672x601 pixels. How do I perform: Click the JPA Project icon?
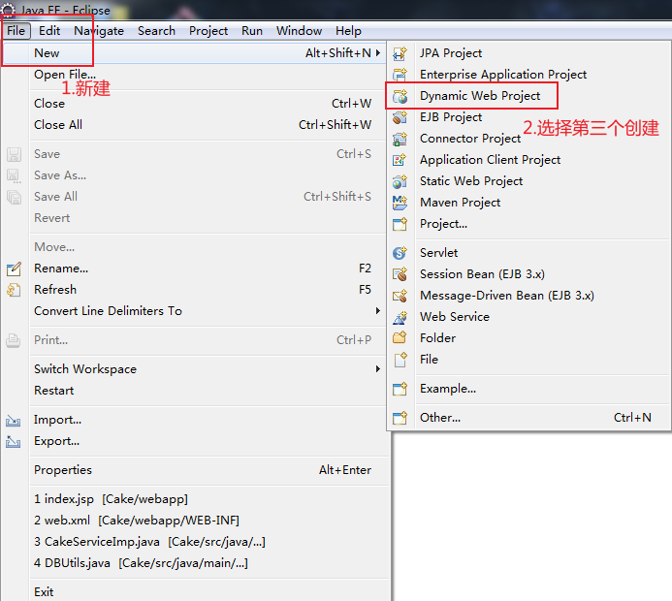click(400, 53)
